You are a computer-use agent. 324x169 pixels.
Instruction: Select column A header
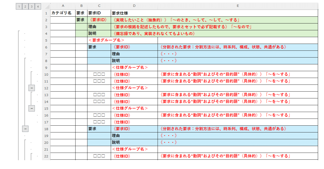[x=63, y=6]
